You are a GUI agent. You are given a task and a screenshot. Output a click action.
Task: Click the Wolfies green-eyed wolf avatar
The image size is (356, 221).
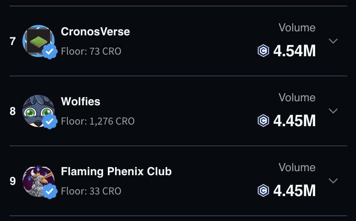point(38,110)
